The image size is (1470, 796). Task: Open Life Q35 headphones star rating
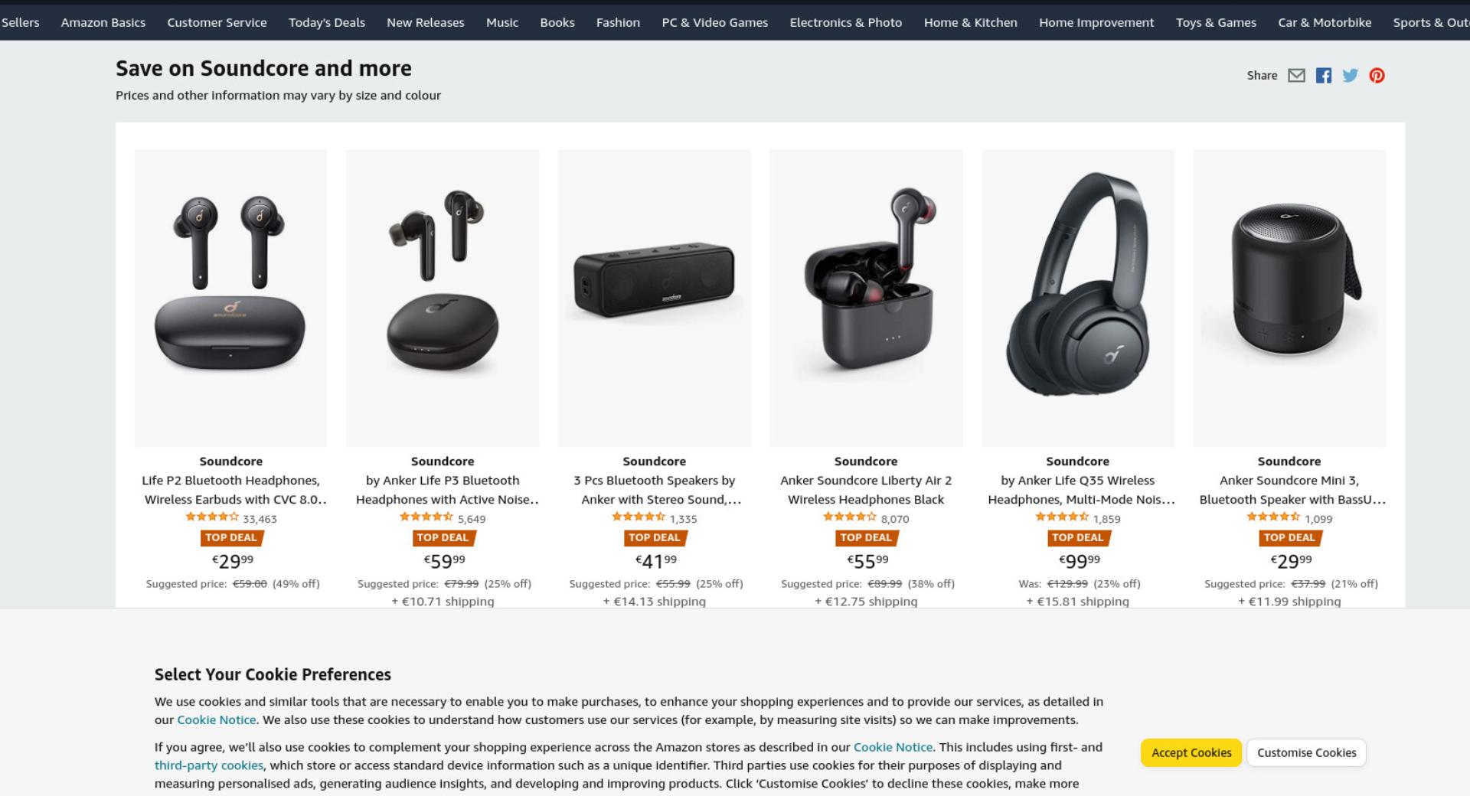1062,517
